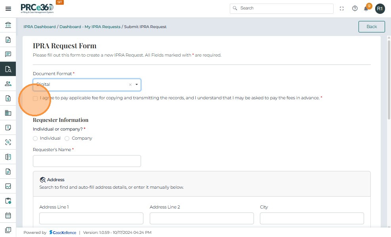Select the Individual radio option
Image resolution: width=391 pixels, height=237 pixels.
click(35, 138)
